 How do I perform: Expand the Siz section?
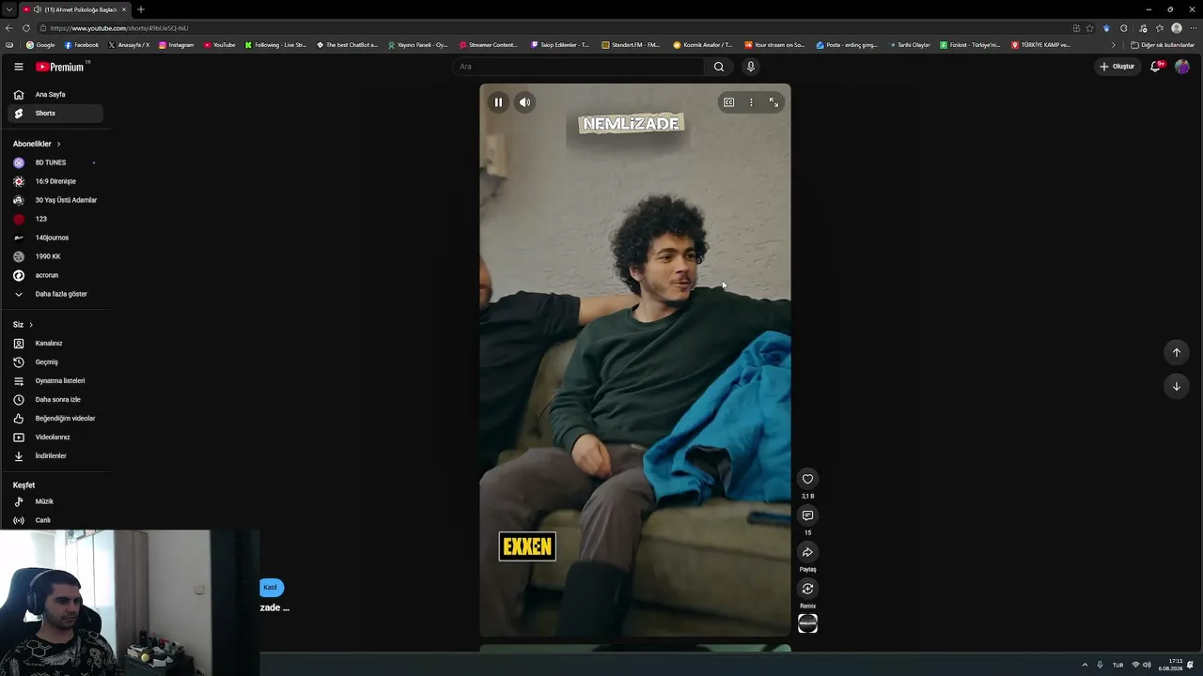pyautogui.click(x=23, y=325)
